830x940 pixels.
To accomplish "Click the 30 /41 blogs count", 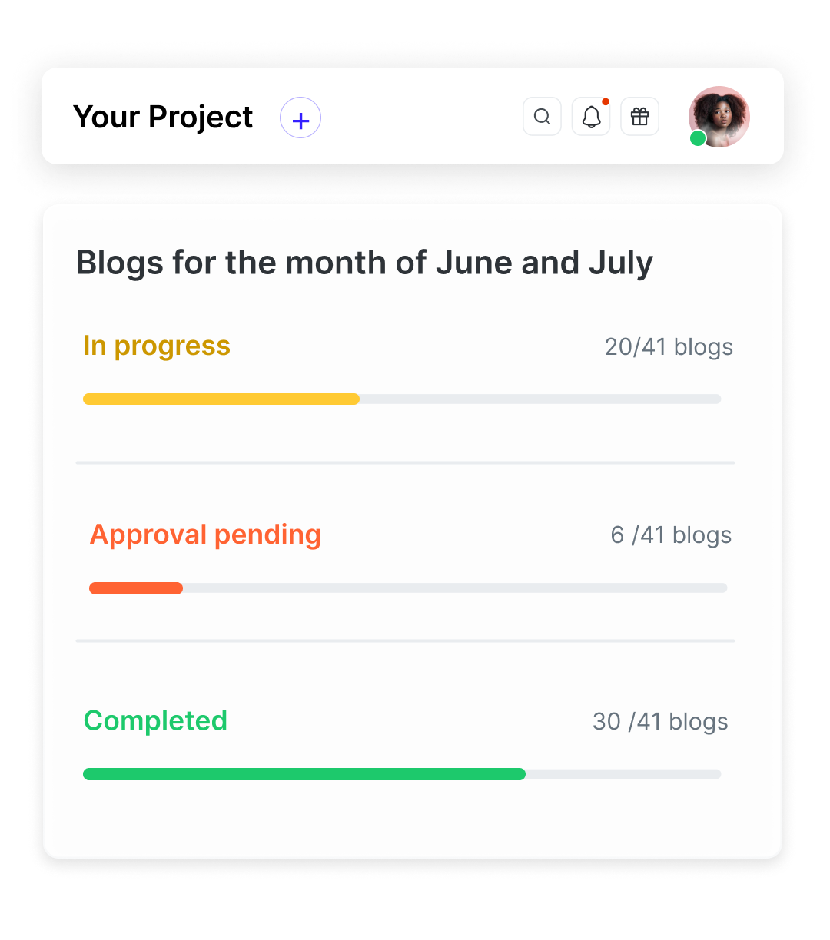I will [660, 722].
